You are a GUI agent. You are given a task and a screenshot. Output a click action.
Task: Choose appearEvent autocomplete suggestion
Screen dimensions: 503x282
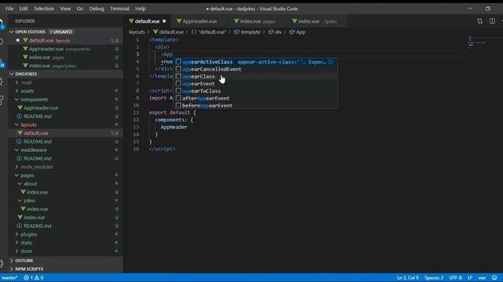(255, 84)
